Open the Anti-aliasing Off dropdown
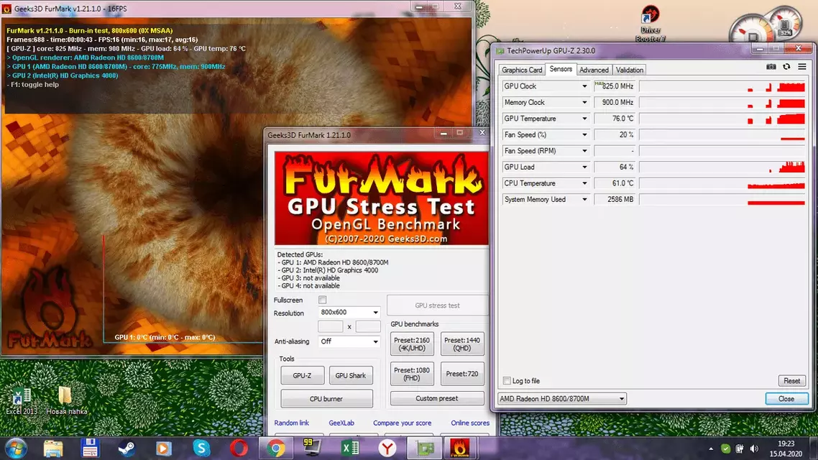Viewport: 818px width, 460px height. (349, 341)
